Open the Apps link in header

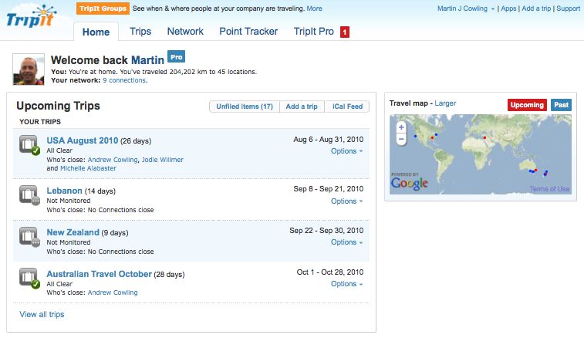pyautogui.click(x=508, y=8)
